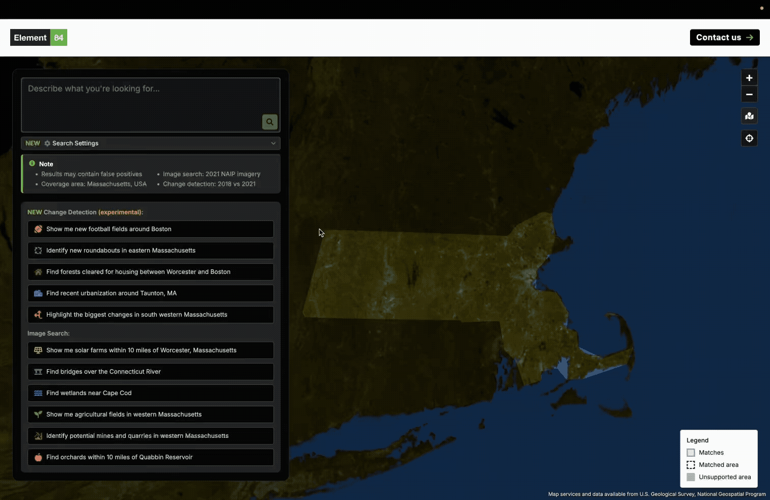770x500 pixels.
Task: Expand the Search Settings panel chevron
Action: tap(273, 143)
